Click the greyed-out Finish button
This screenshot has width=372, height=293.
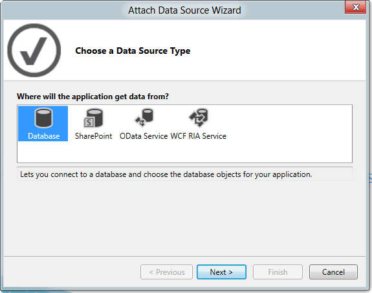278,272
